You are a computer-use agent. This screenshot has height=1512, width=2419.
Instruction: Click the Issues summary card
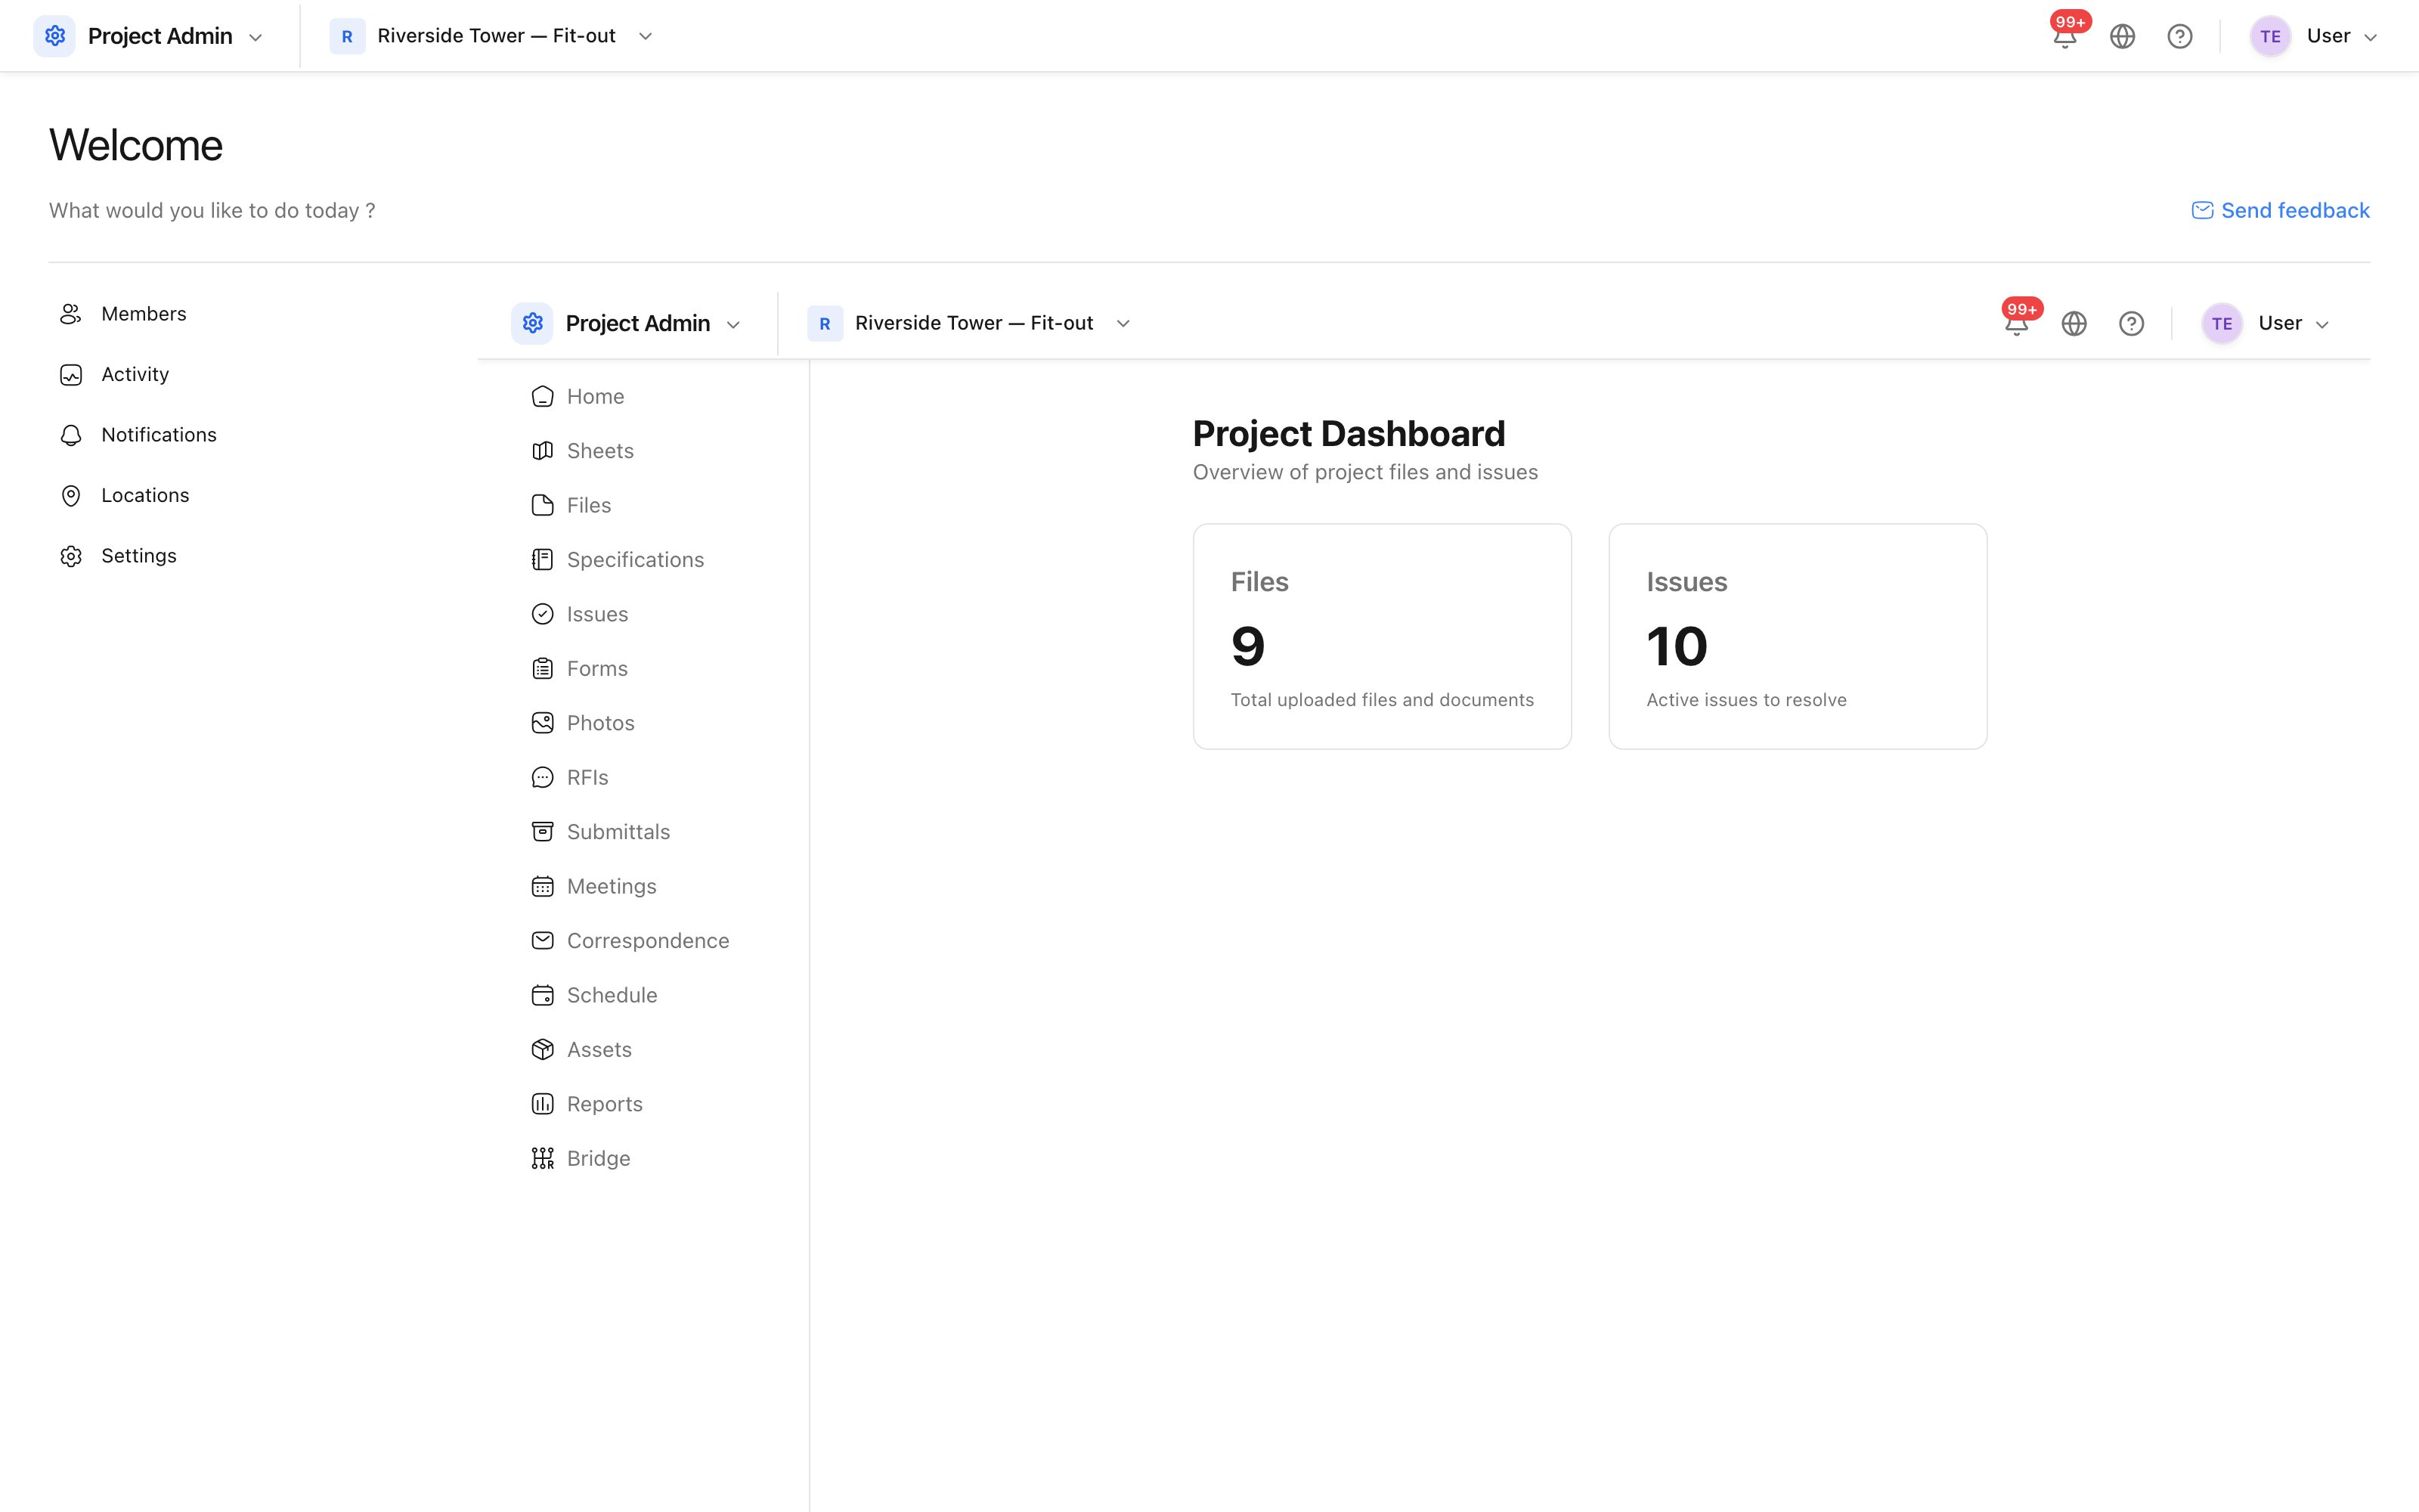coord(1798,636)
